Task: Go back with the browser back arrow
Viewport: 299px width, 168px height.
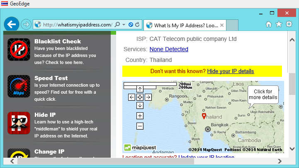Action: tap(12, 24)
